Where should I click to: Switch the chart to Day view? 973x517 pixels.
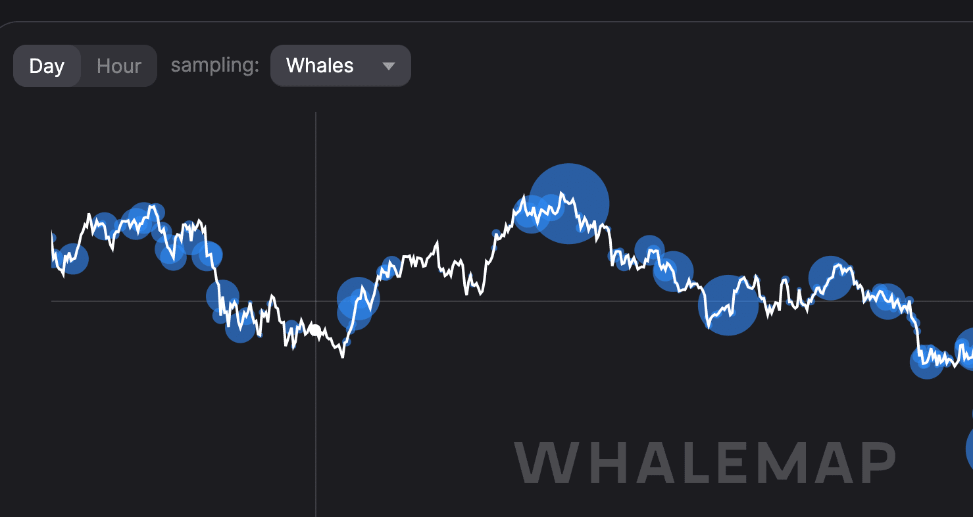47,66
